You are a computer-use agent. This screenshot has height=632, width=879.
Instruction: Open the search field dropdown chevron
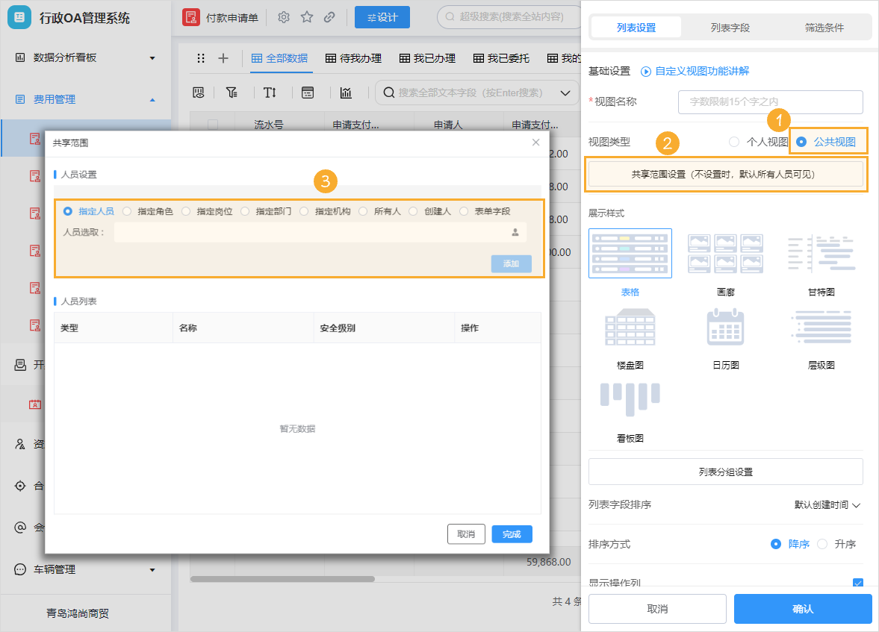pos(565,93)
